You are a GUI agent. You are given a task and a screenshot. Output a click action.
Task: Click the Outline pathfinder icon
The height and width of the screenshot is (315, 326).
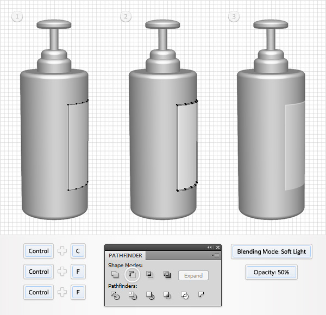pyautogui.click(x=185, y=295)
